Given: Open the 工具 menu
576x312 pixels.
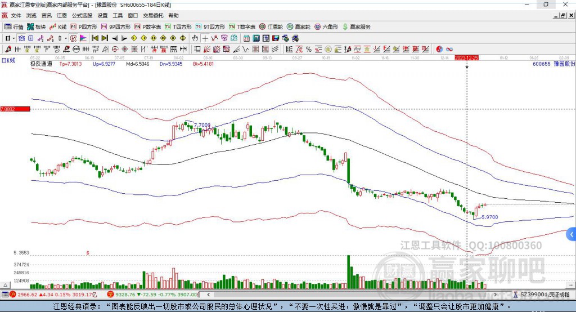Looking at the screenshot, I should [118, 15].
